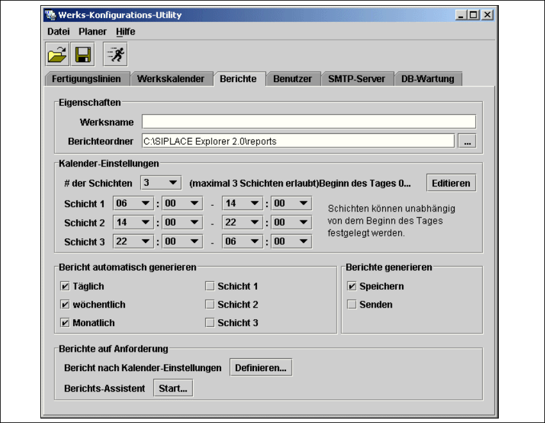The image size is (545, 423).
Task: Click the Definieren... button
Action: point(261,368)
